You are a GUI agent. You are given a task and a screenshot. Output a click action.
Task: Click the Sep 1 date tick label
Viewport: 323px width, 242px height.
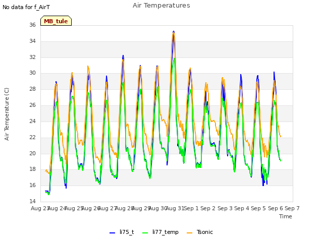click(191, 208)
